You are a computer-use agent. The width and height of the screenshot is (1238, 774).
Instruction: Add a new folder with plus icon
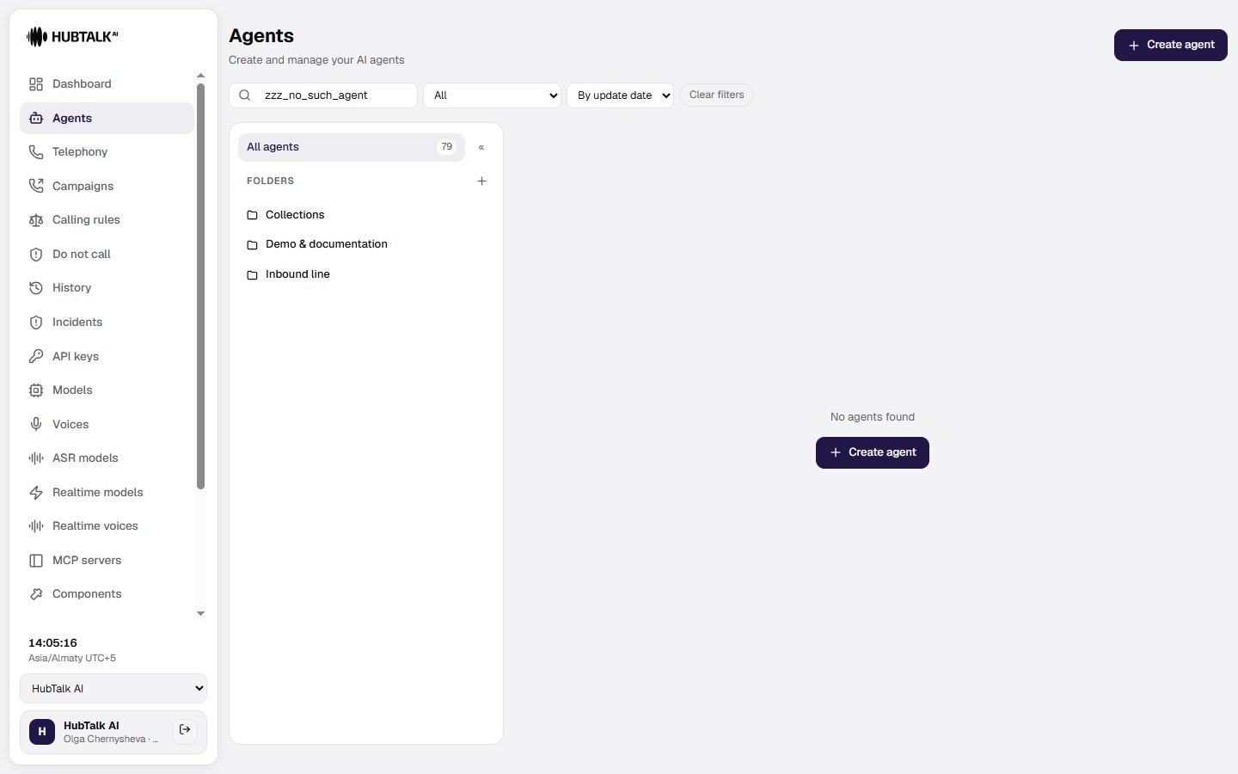[481, 181]
